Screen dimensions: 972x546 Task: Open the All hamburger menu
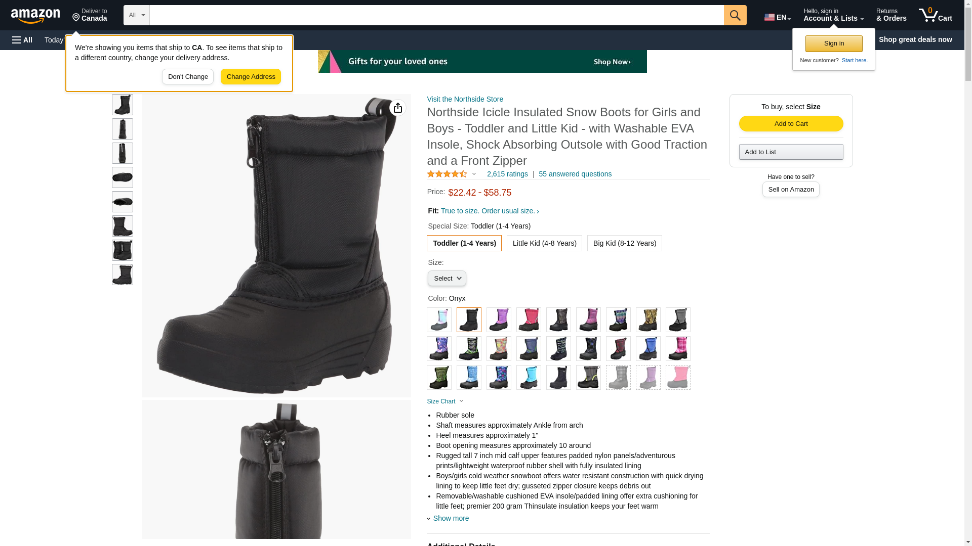click(x=22, y=40)
